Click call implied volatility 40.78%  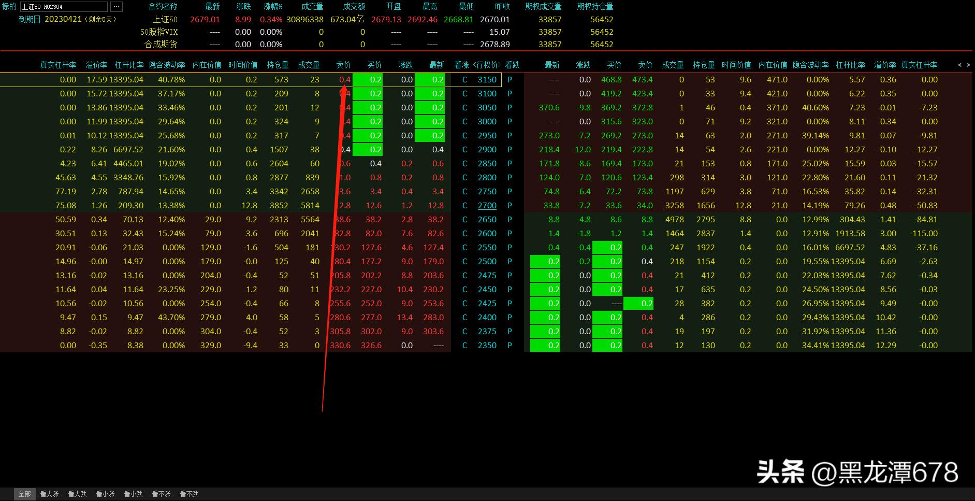171,80
